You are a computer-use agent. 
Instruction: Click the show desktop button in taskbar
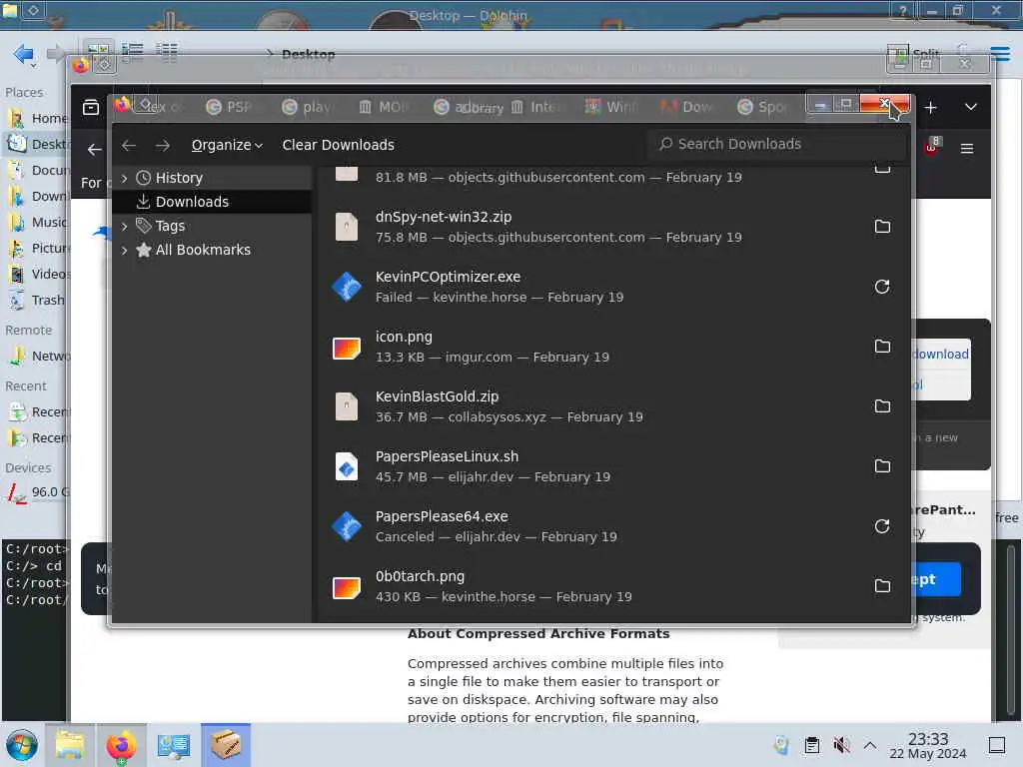pyautogui.click(x=997, y=745)
